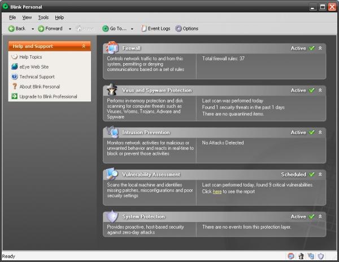Collapse the Help and Support panel
339x262 pixels.
[84, 46]
